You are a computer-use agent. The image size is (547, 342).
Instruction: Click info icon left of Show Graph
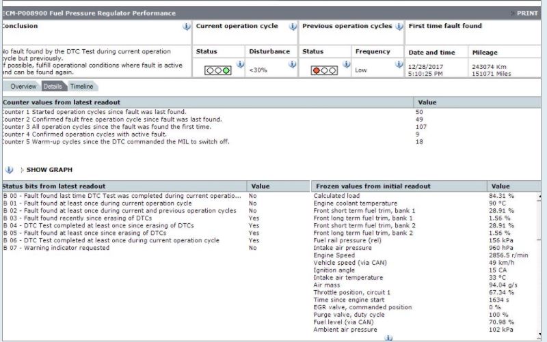[9, 169]
